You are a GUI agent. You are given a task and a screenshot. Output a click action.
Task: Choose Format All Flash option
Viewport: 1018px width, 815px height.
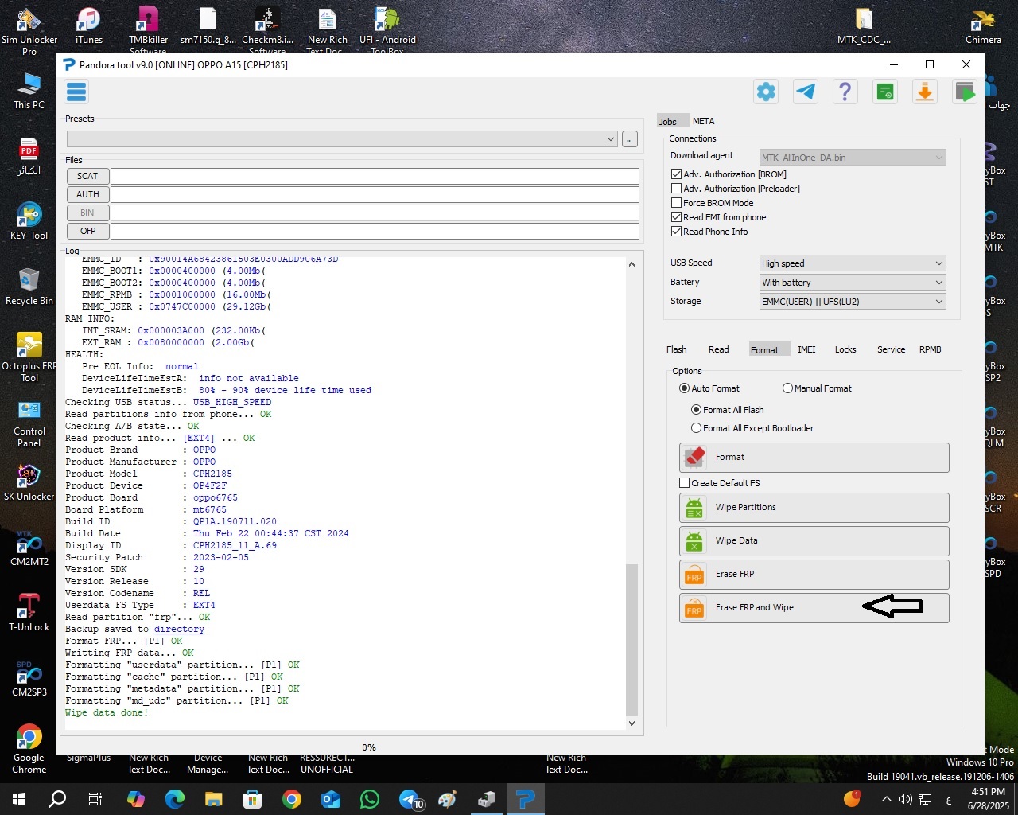(696, 410)
